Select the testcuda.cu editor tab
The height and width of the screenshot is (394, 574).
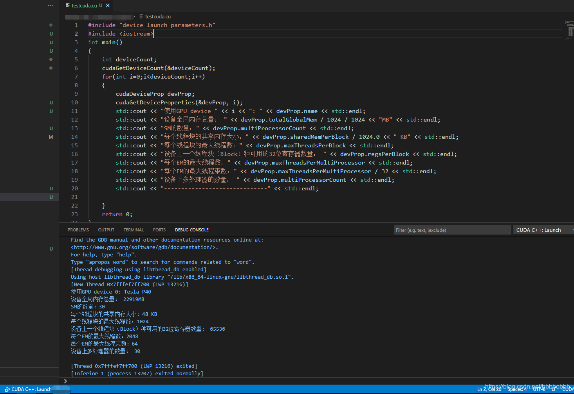point(84,5)
